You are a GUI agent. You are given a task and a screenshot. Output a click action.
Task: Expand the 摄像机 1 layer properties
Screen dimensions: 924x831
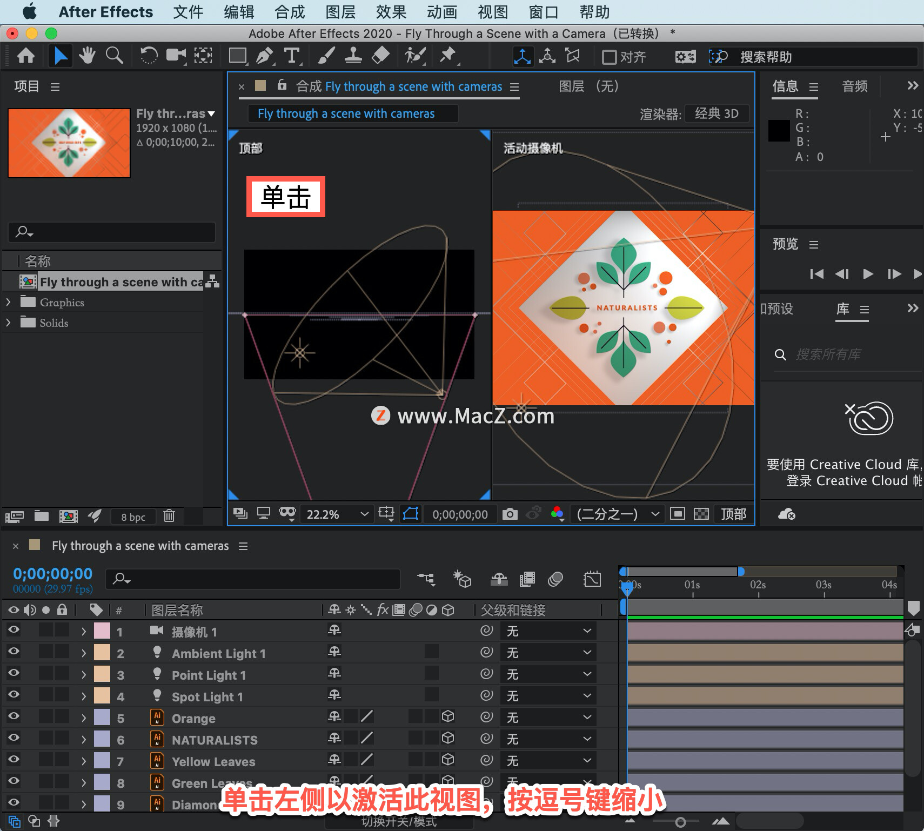point(84,631)
